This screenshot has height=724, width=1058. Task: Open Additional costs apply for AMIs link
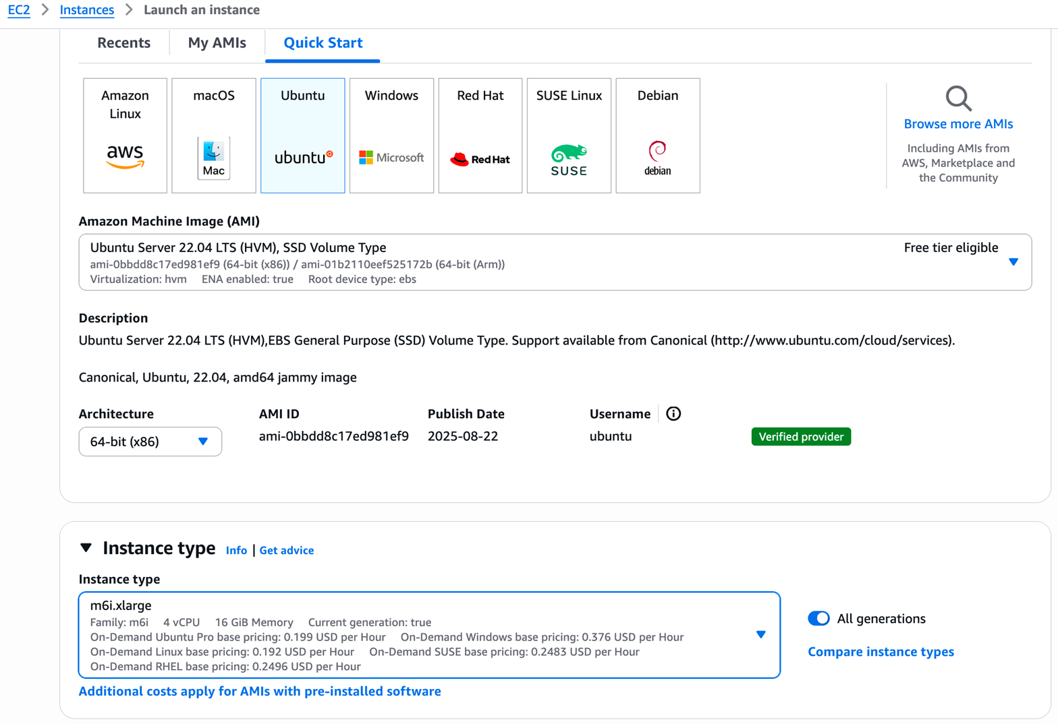[x=260, y=691]
